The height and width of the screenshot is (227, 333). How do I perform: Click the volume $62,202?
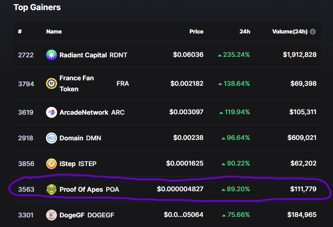tap(304, 163)
